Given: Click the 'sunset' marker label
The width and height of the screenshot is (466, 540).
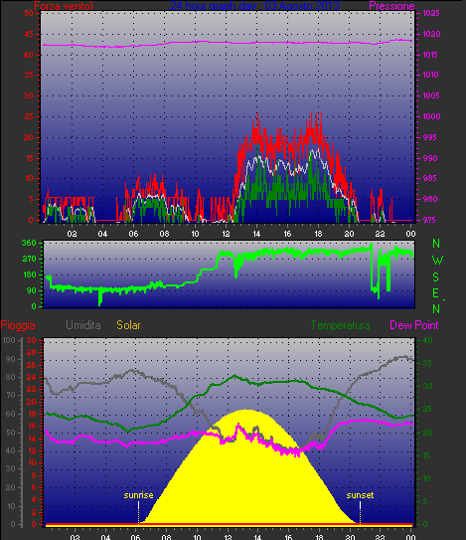Looking at the screenshot, I should pos(360,495).
